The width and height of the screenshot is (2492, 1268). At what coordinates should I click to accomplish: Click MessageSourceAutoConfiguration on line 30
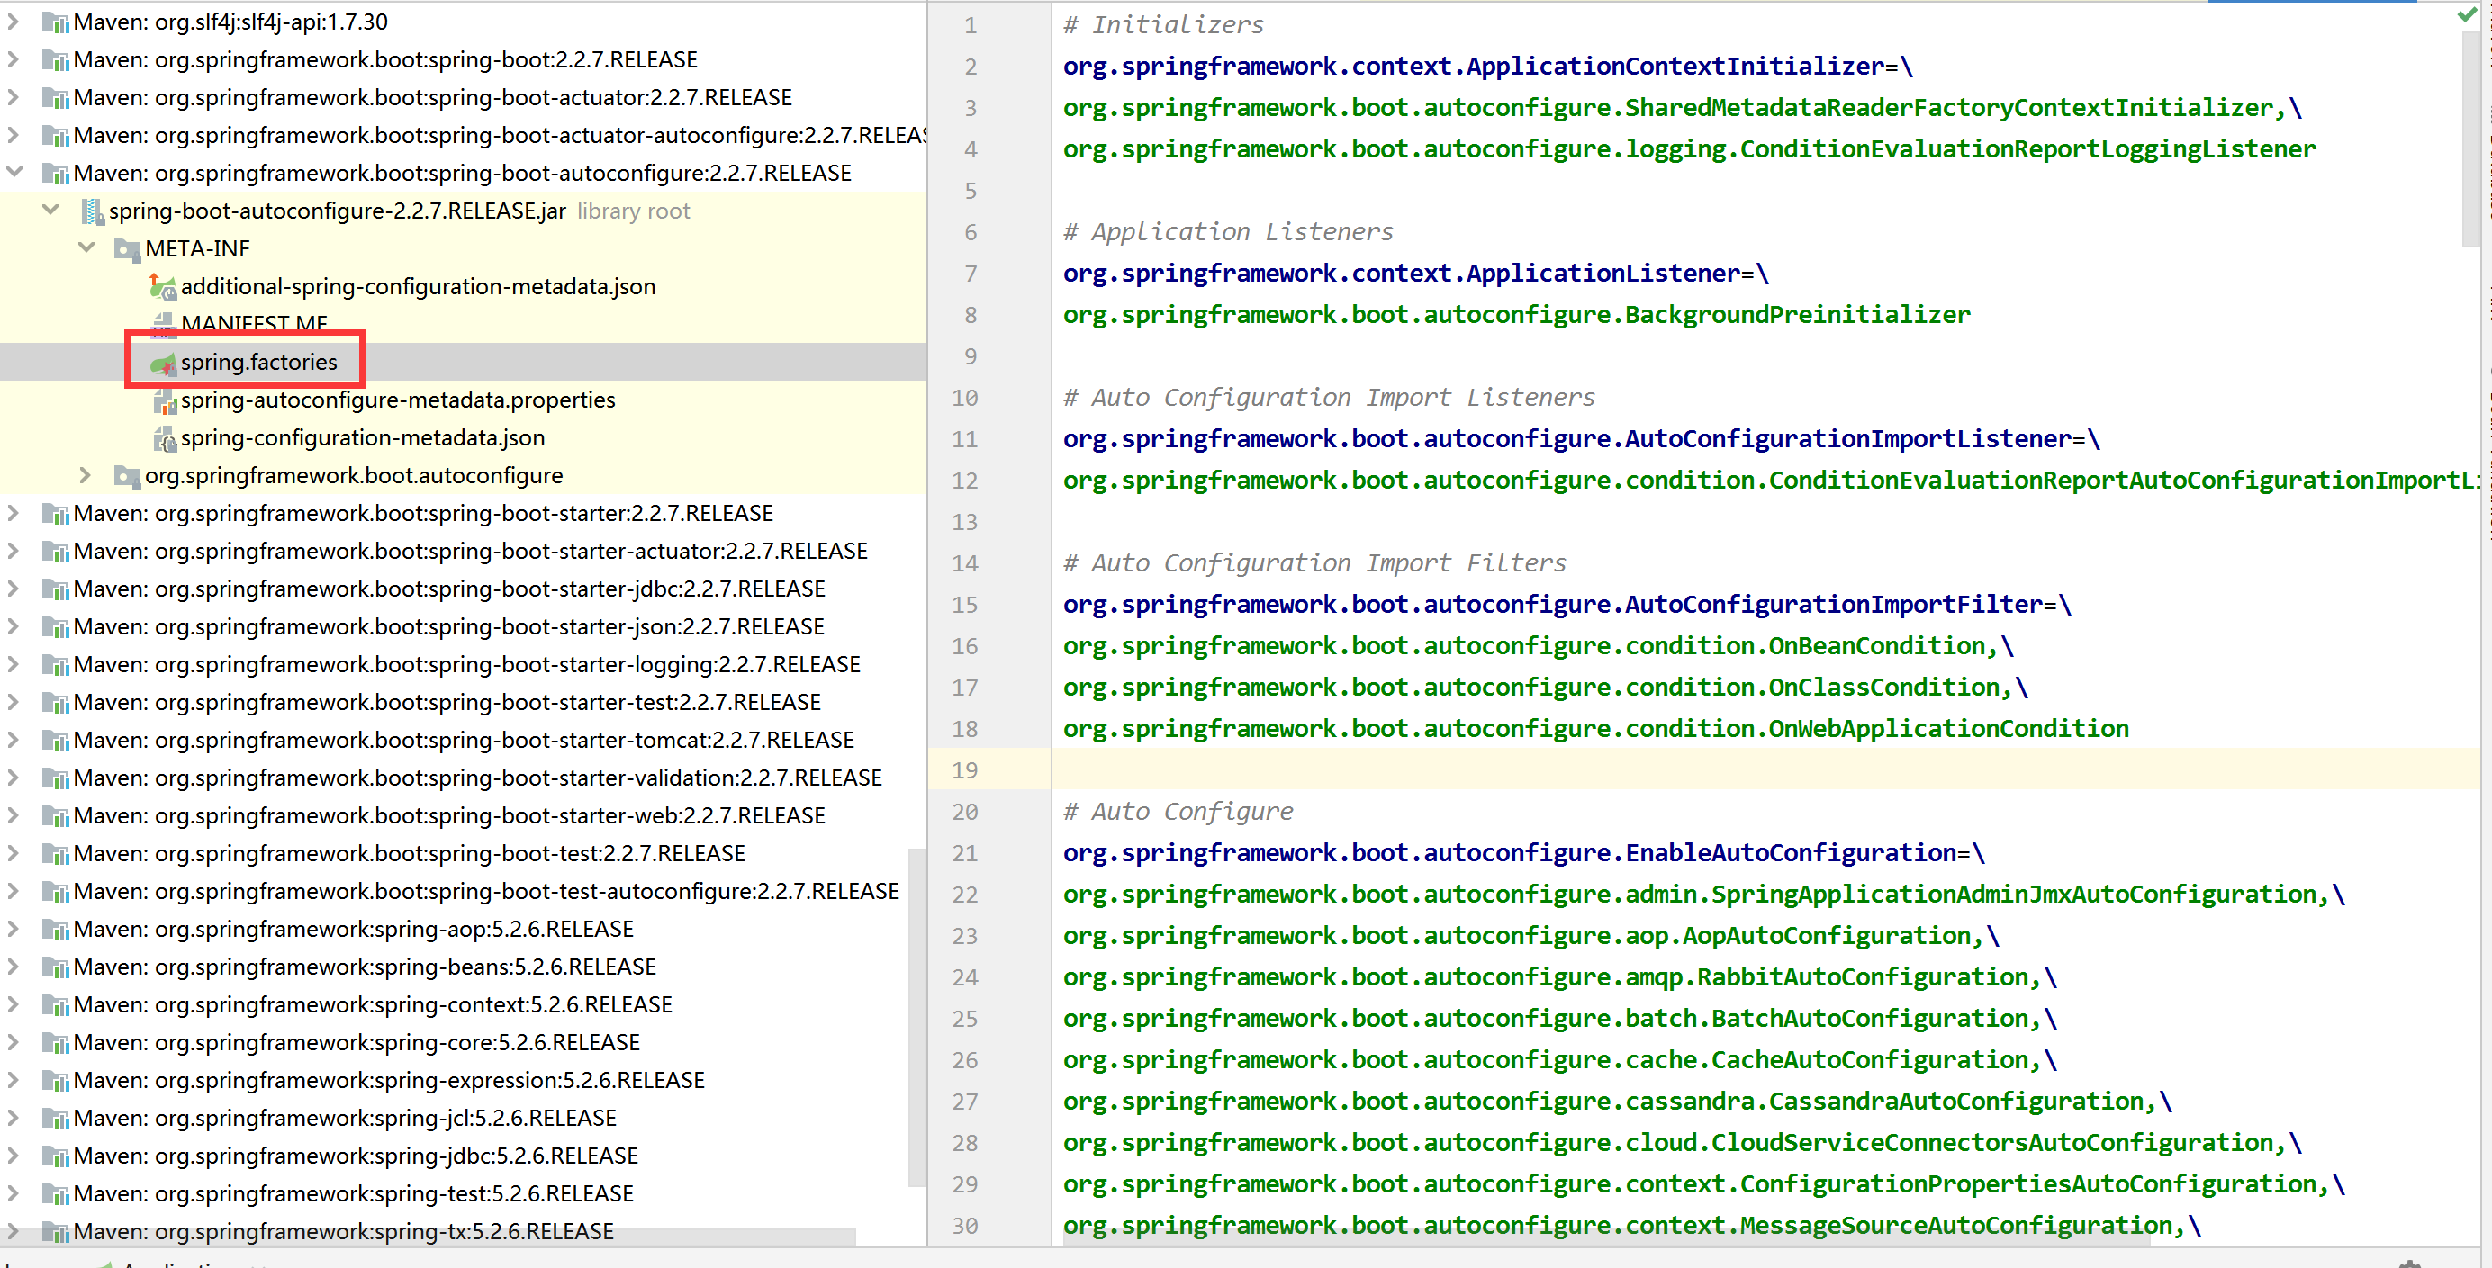coord(1956,1227)
